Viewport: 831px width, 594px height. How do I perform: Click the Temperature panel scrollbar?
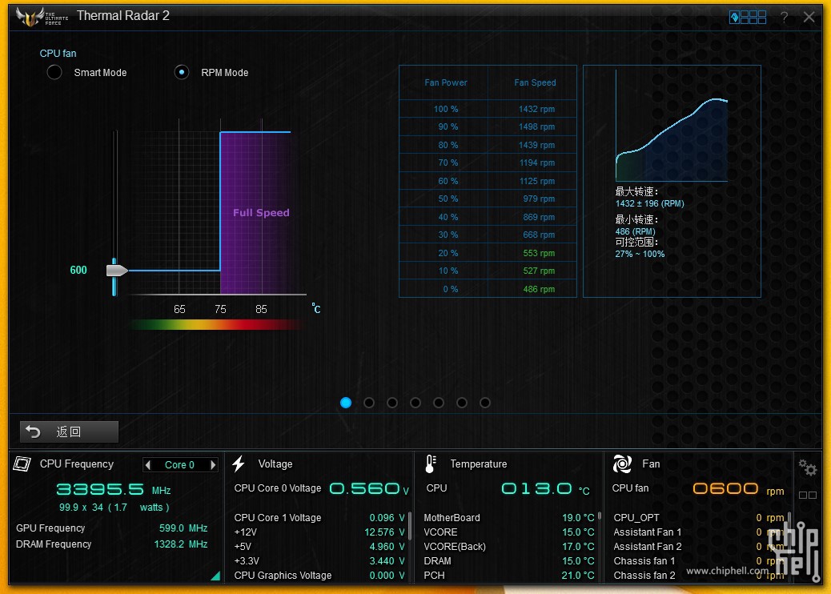coord(600,515)
